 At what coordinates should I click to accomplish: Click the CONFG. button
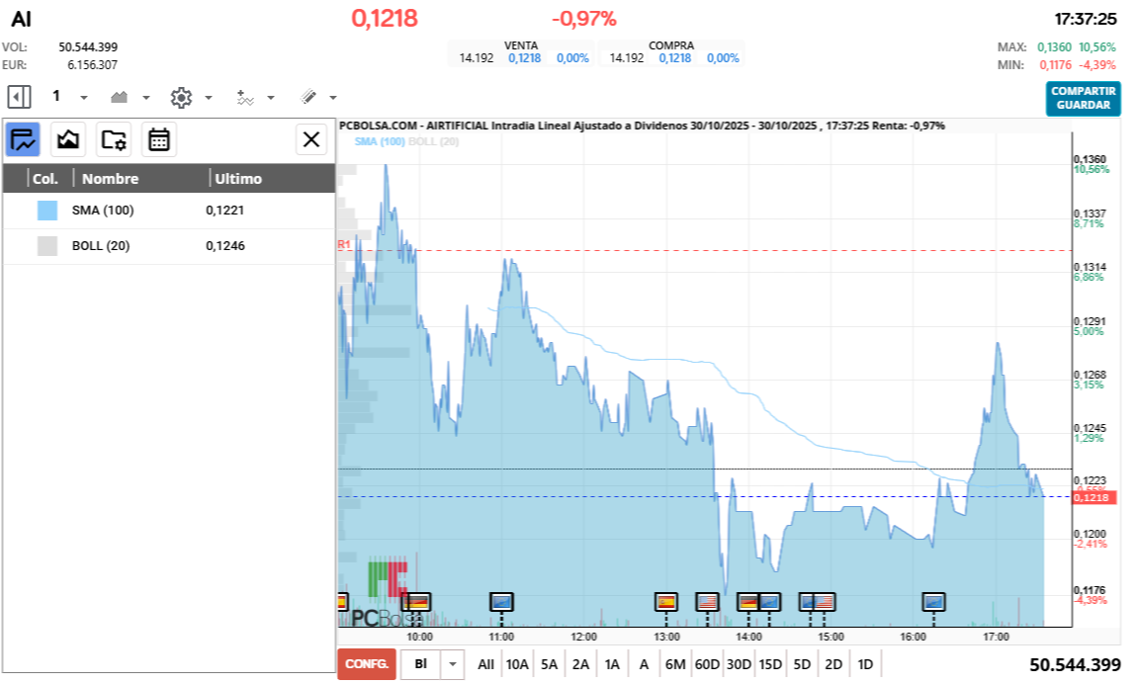(366, 664)
